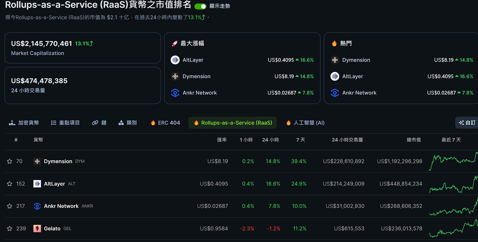Click AltLayer icon in 熱門 card
The width and height of the screenshot is (478, 242).
[x=335, y=76]
